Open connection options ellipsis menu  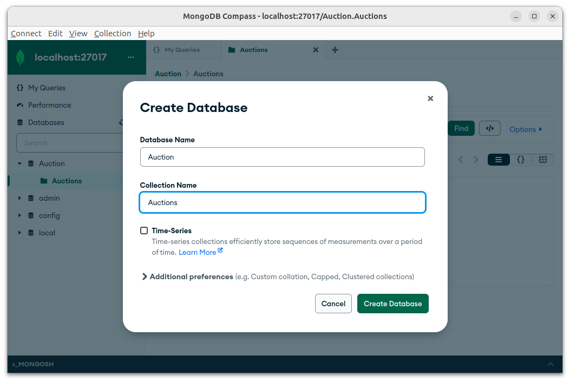(x=131, y=57)
